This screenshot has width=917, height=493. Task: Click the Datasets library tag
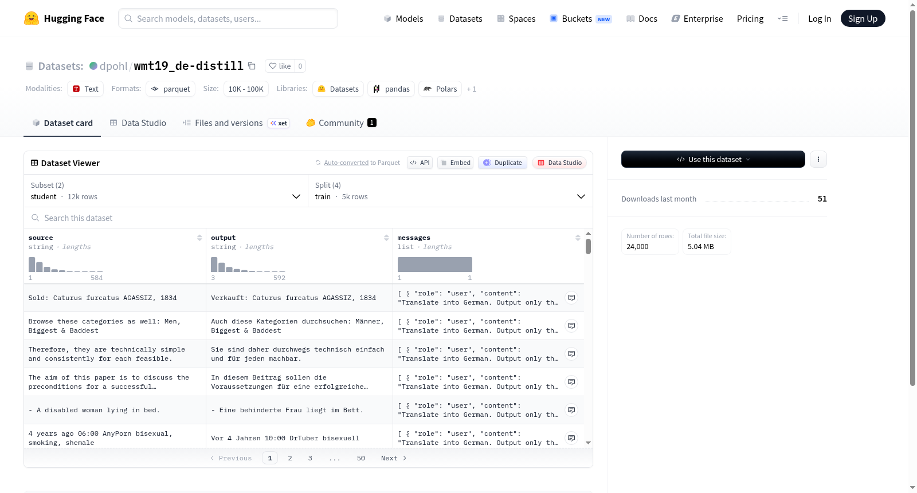pyautogui.click(x=338, y=89)
